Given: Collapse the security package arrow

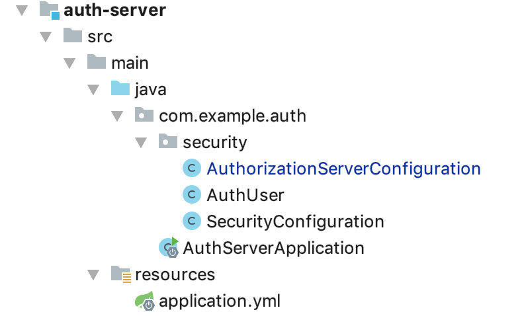Looking at the screenshot, I should click(141, 143).
